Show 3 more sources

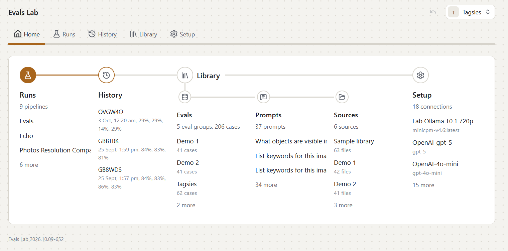(x=343, y=205)
